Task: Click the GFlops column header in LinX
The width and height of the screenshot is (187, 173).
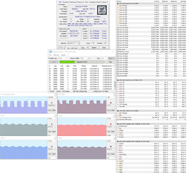Action: [84, 66]
